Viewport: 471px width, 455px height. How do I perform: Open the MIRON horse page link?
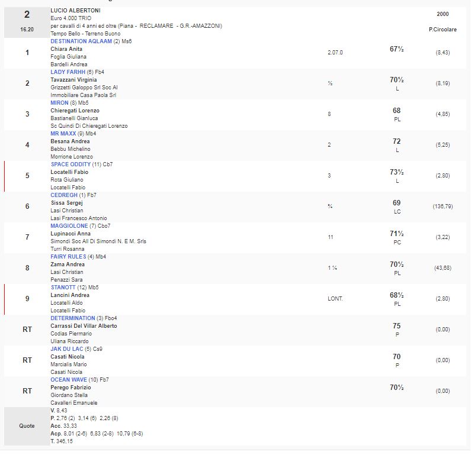(60, 102)
